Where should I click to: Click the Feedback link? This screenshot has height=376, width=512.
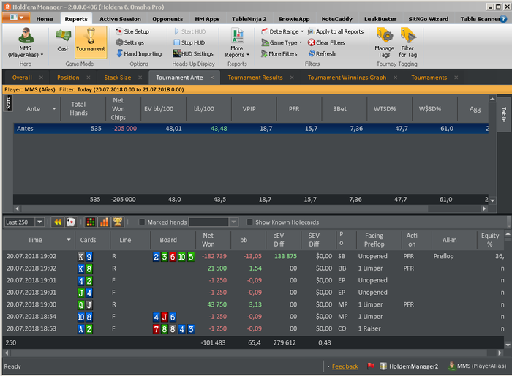click(345, 366)
